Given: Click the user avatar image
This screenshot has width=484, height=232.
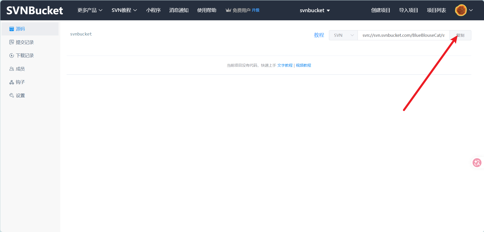Looking at the screenshot, I should point(461,10).
